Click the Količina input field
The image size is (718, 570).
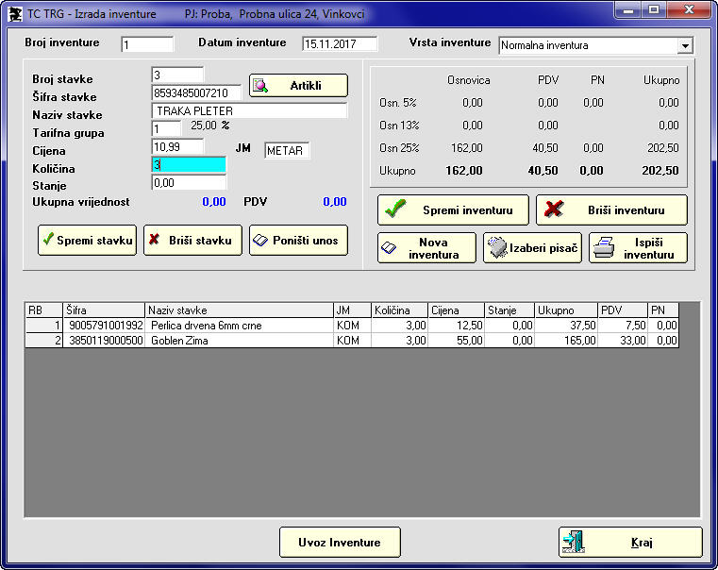[x=189, y=165]
